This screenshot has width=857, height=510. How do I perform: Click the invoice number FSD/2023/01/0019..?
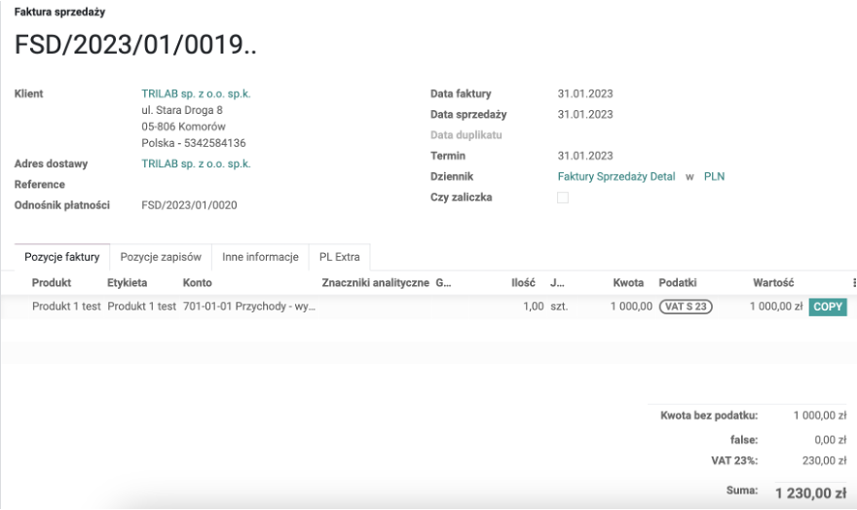click(135, 45)
